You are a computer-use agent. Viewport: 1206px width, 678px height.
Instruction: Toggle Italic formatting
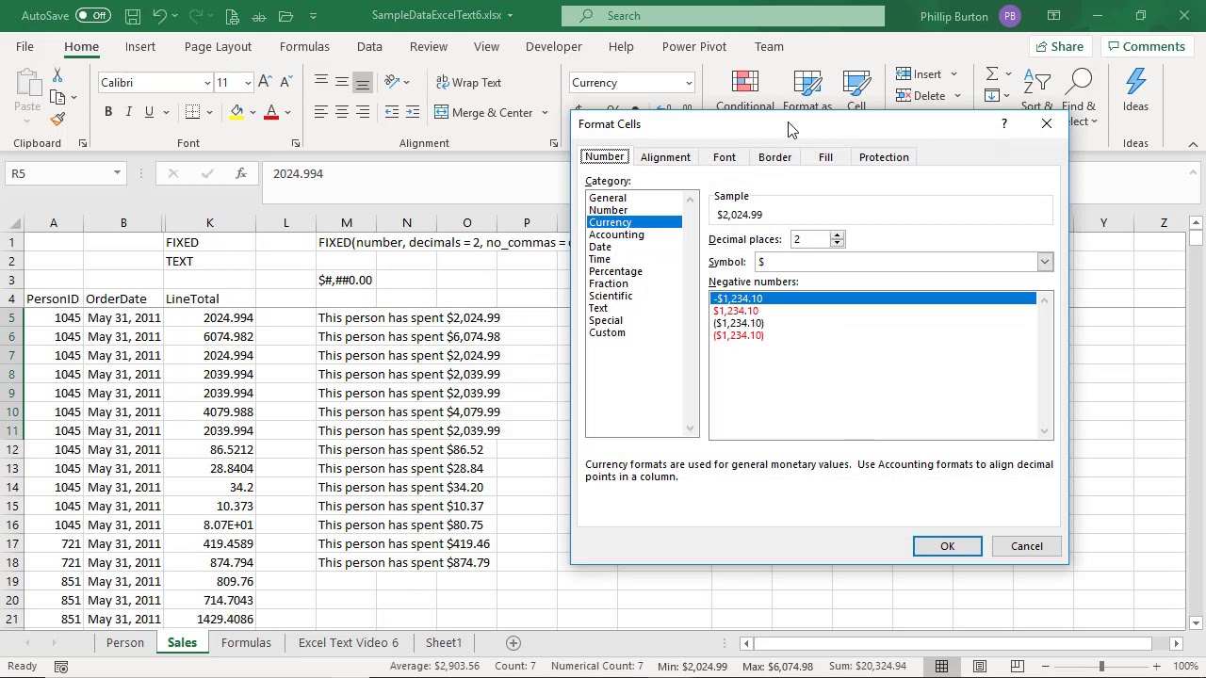(129, 112)
